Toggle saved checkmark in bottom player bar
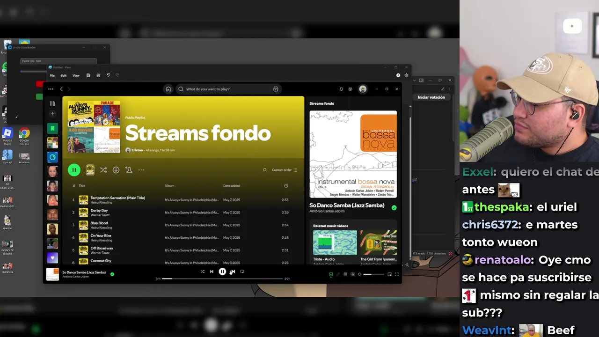The image size is (599, 337). pos(112,274)
